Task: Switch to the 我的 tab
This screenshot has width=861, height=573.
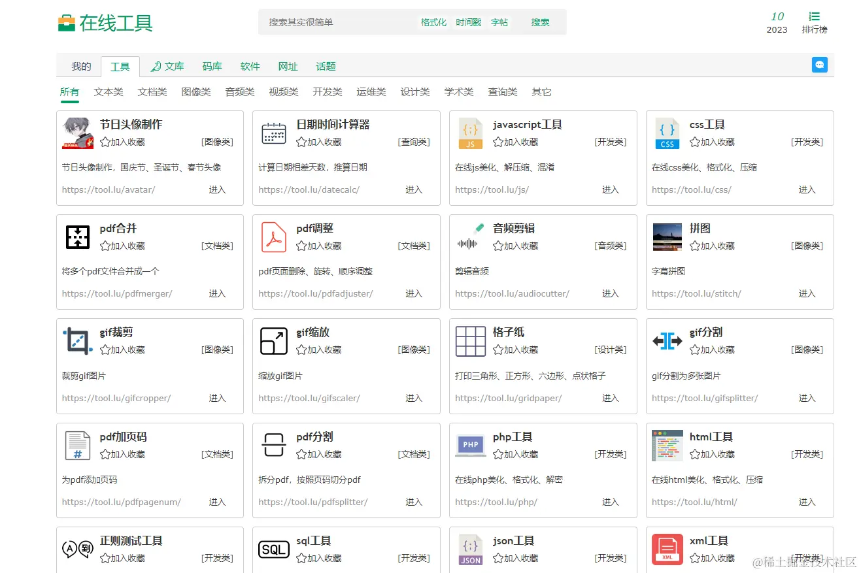Action: coord(81,66)
